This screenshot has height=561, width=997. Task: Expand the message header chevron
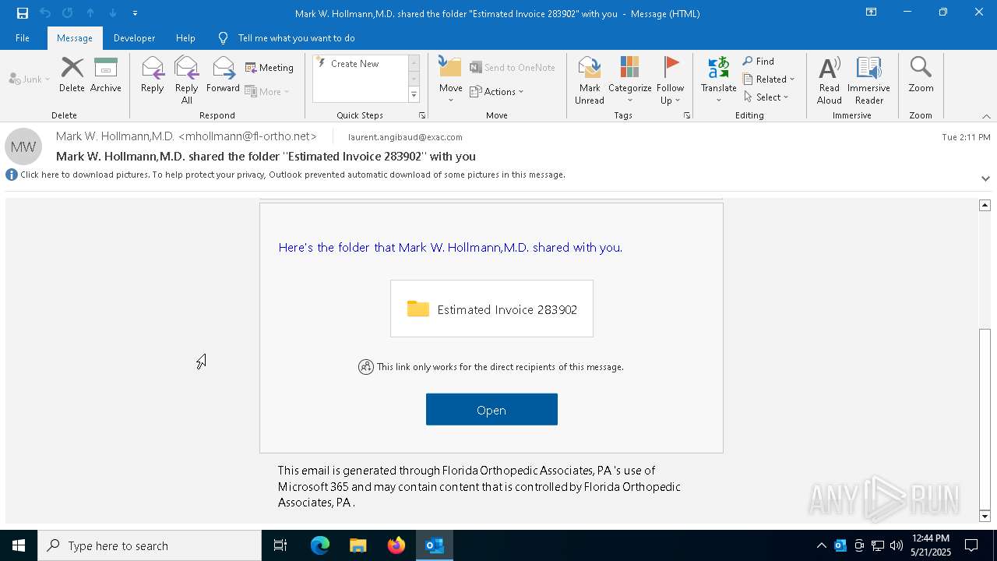985,178
